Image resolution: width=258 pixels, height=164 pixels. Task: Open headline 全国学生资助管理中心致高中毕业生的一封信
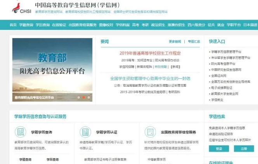(x=150, y=78)
